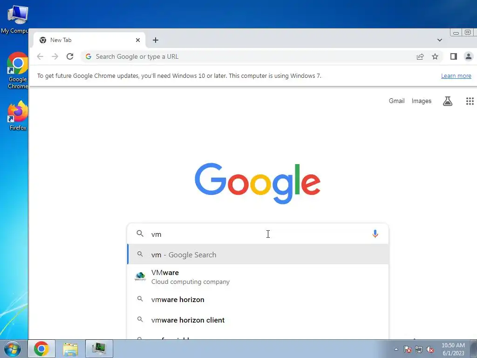Screen dimensions: 477x358
Task: Click the muted volume tray icon
Action: pyautogui.click(x=430, y=349)
